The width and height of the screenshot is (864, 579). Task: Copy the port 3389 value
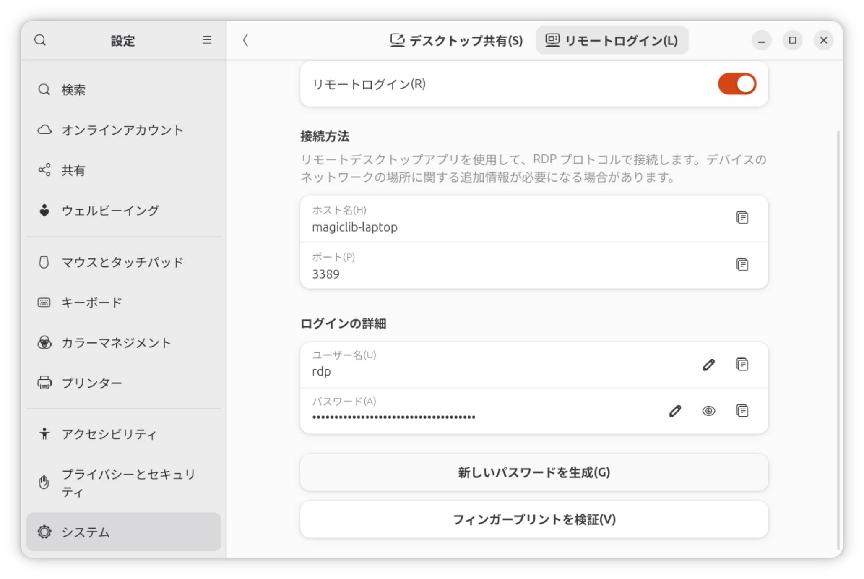pos(742,265)
